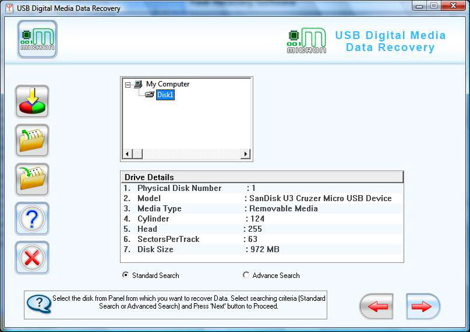Click the pie chart download icon in sidebar
470x332 pixels.
32,101
